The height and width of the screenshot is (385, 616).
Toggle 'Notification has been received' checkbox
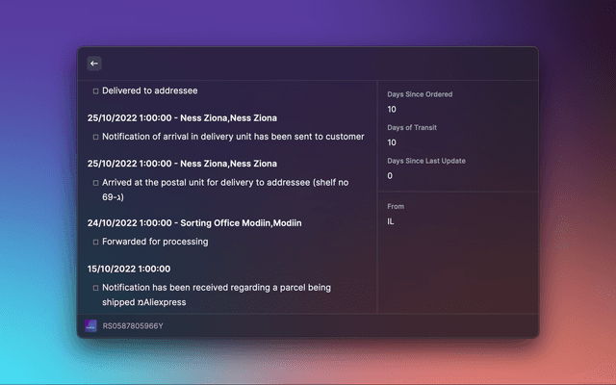[96, 288]
